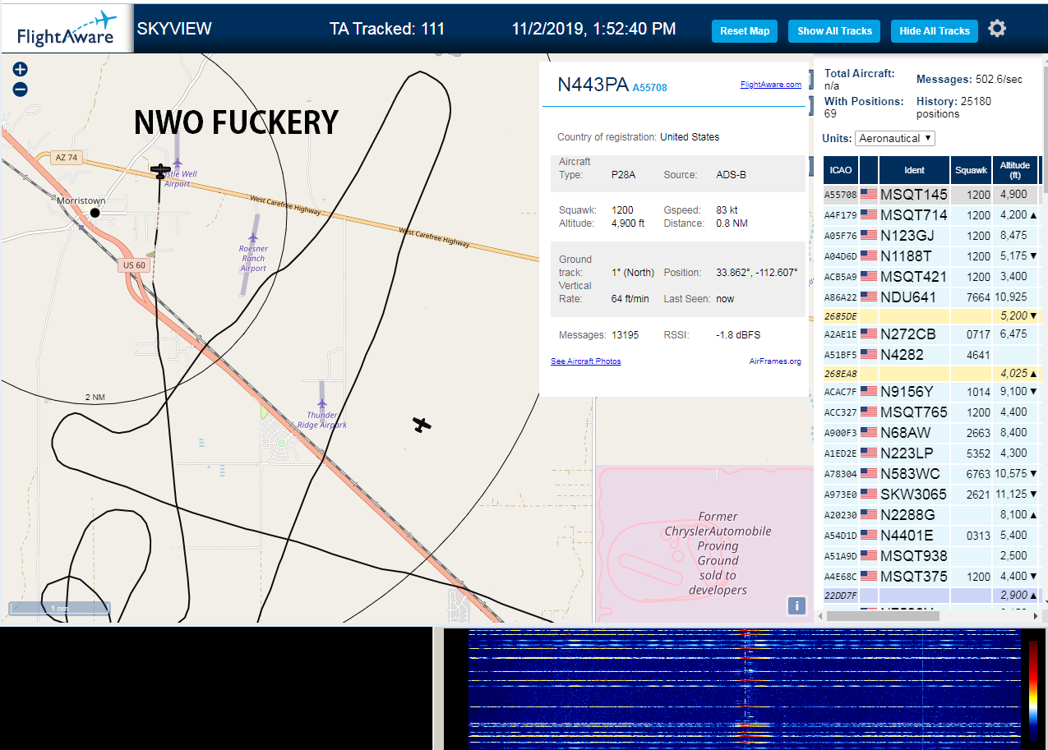Select the N9156Y aircraft row

tap(931, 392)
